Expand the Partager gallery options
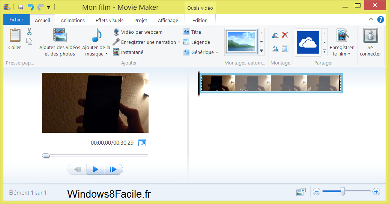389x204 pixels. [x=324, y=51]
